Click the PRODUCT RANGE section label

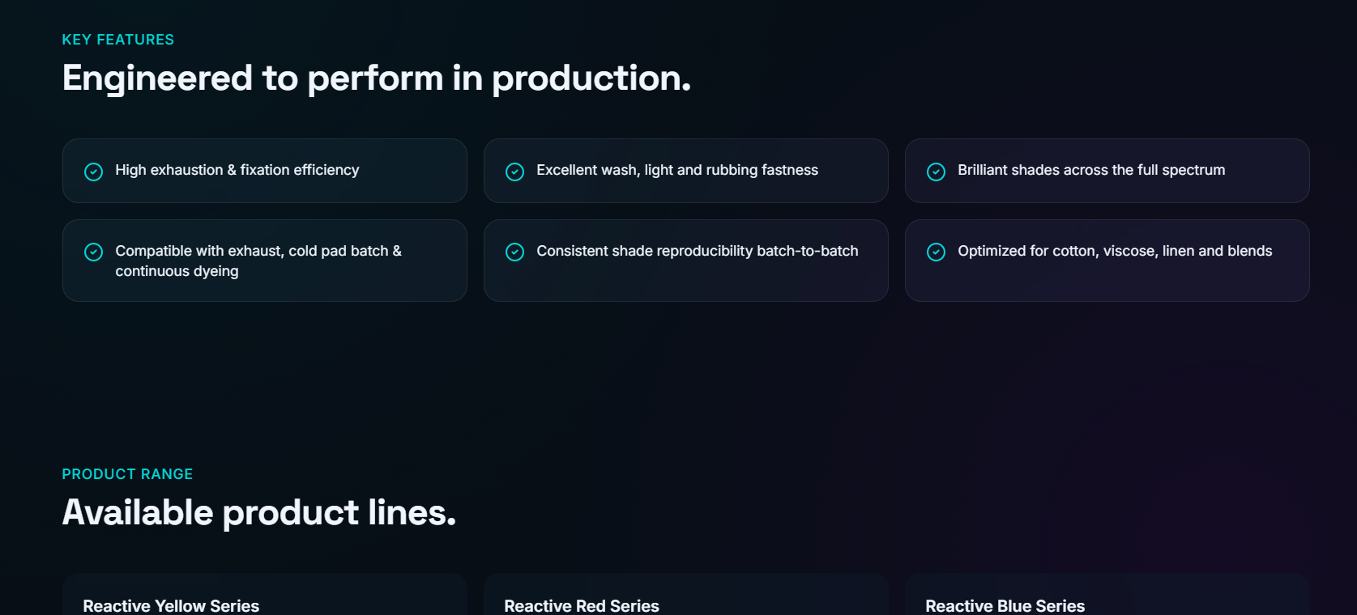(x=127, y=474)
